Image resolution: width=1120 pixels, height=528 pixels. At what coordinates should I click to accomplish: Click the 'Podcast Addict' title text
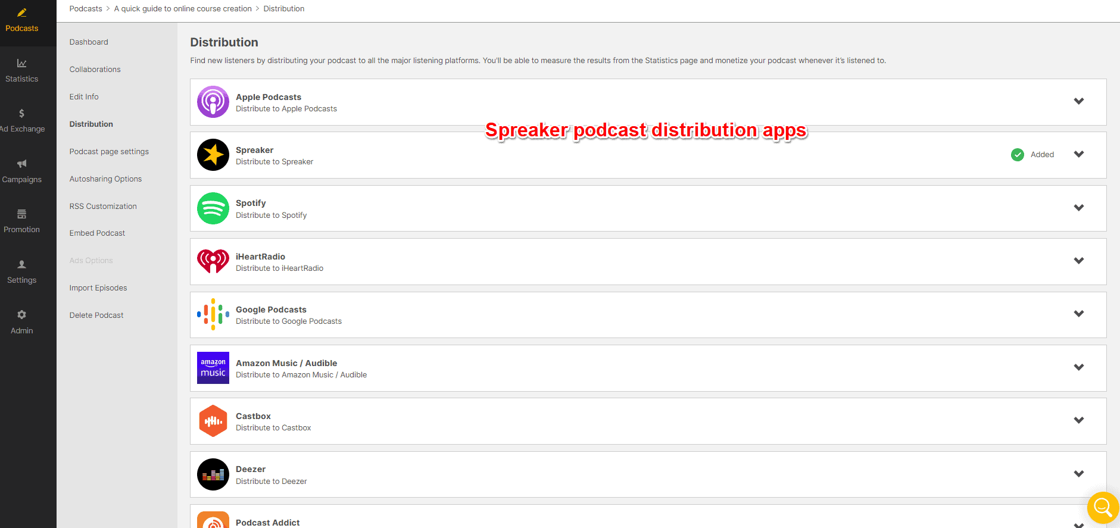268,523
